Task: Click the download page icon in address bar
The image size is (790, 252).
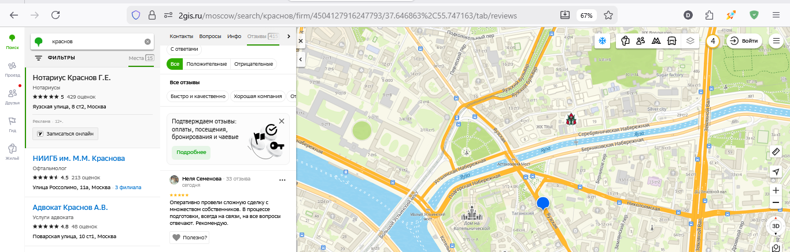Action: pyautogui.click(x=565, y=15)
